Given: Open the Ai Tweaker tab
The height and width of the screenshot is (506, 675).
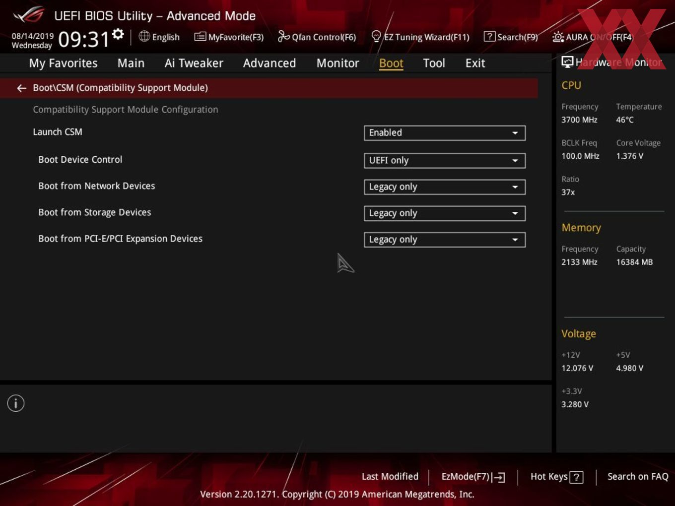Looking at the screenshot, I should pos(194,63).
